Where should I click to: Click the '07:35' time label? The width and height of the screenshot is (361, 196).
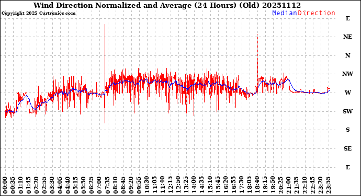coord(108,186)
